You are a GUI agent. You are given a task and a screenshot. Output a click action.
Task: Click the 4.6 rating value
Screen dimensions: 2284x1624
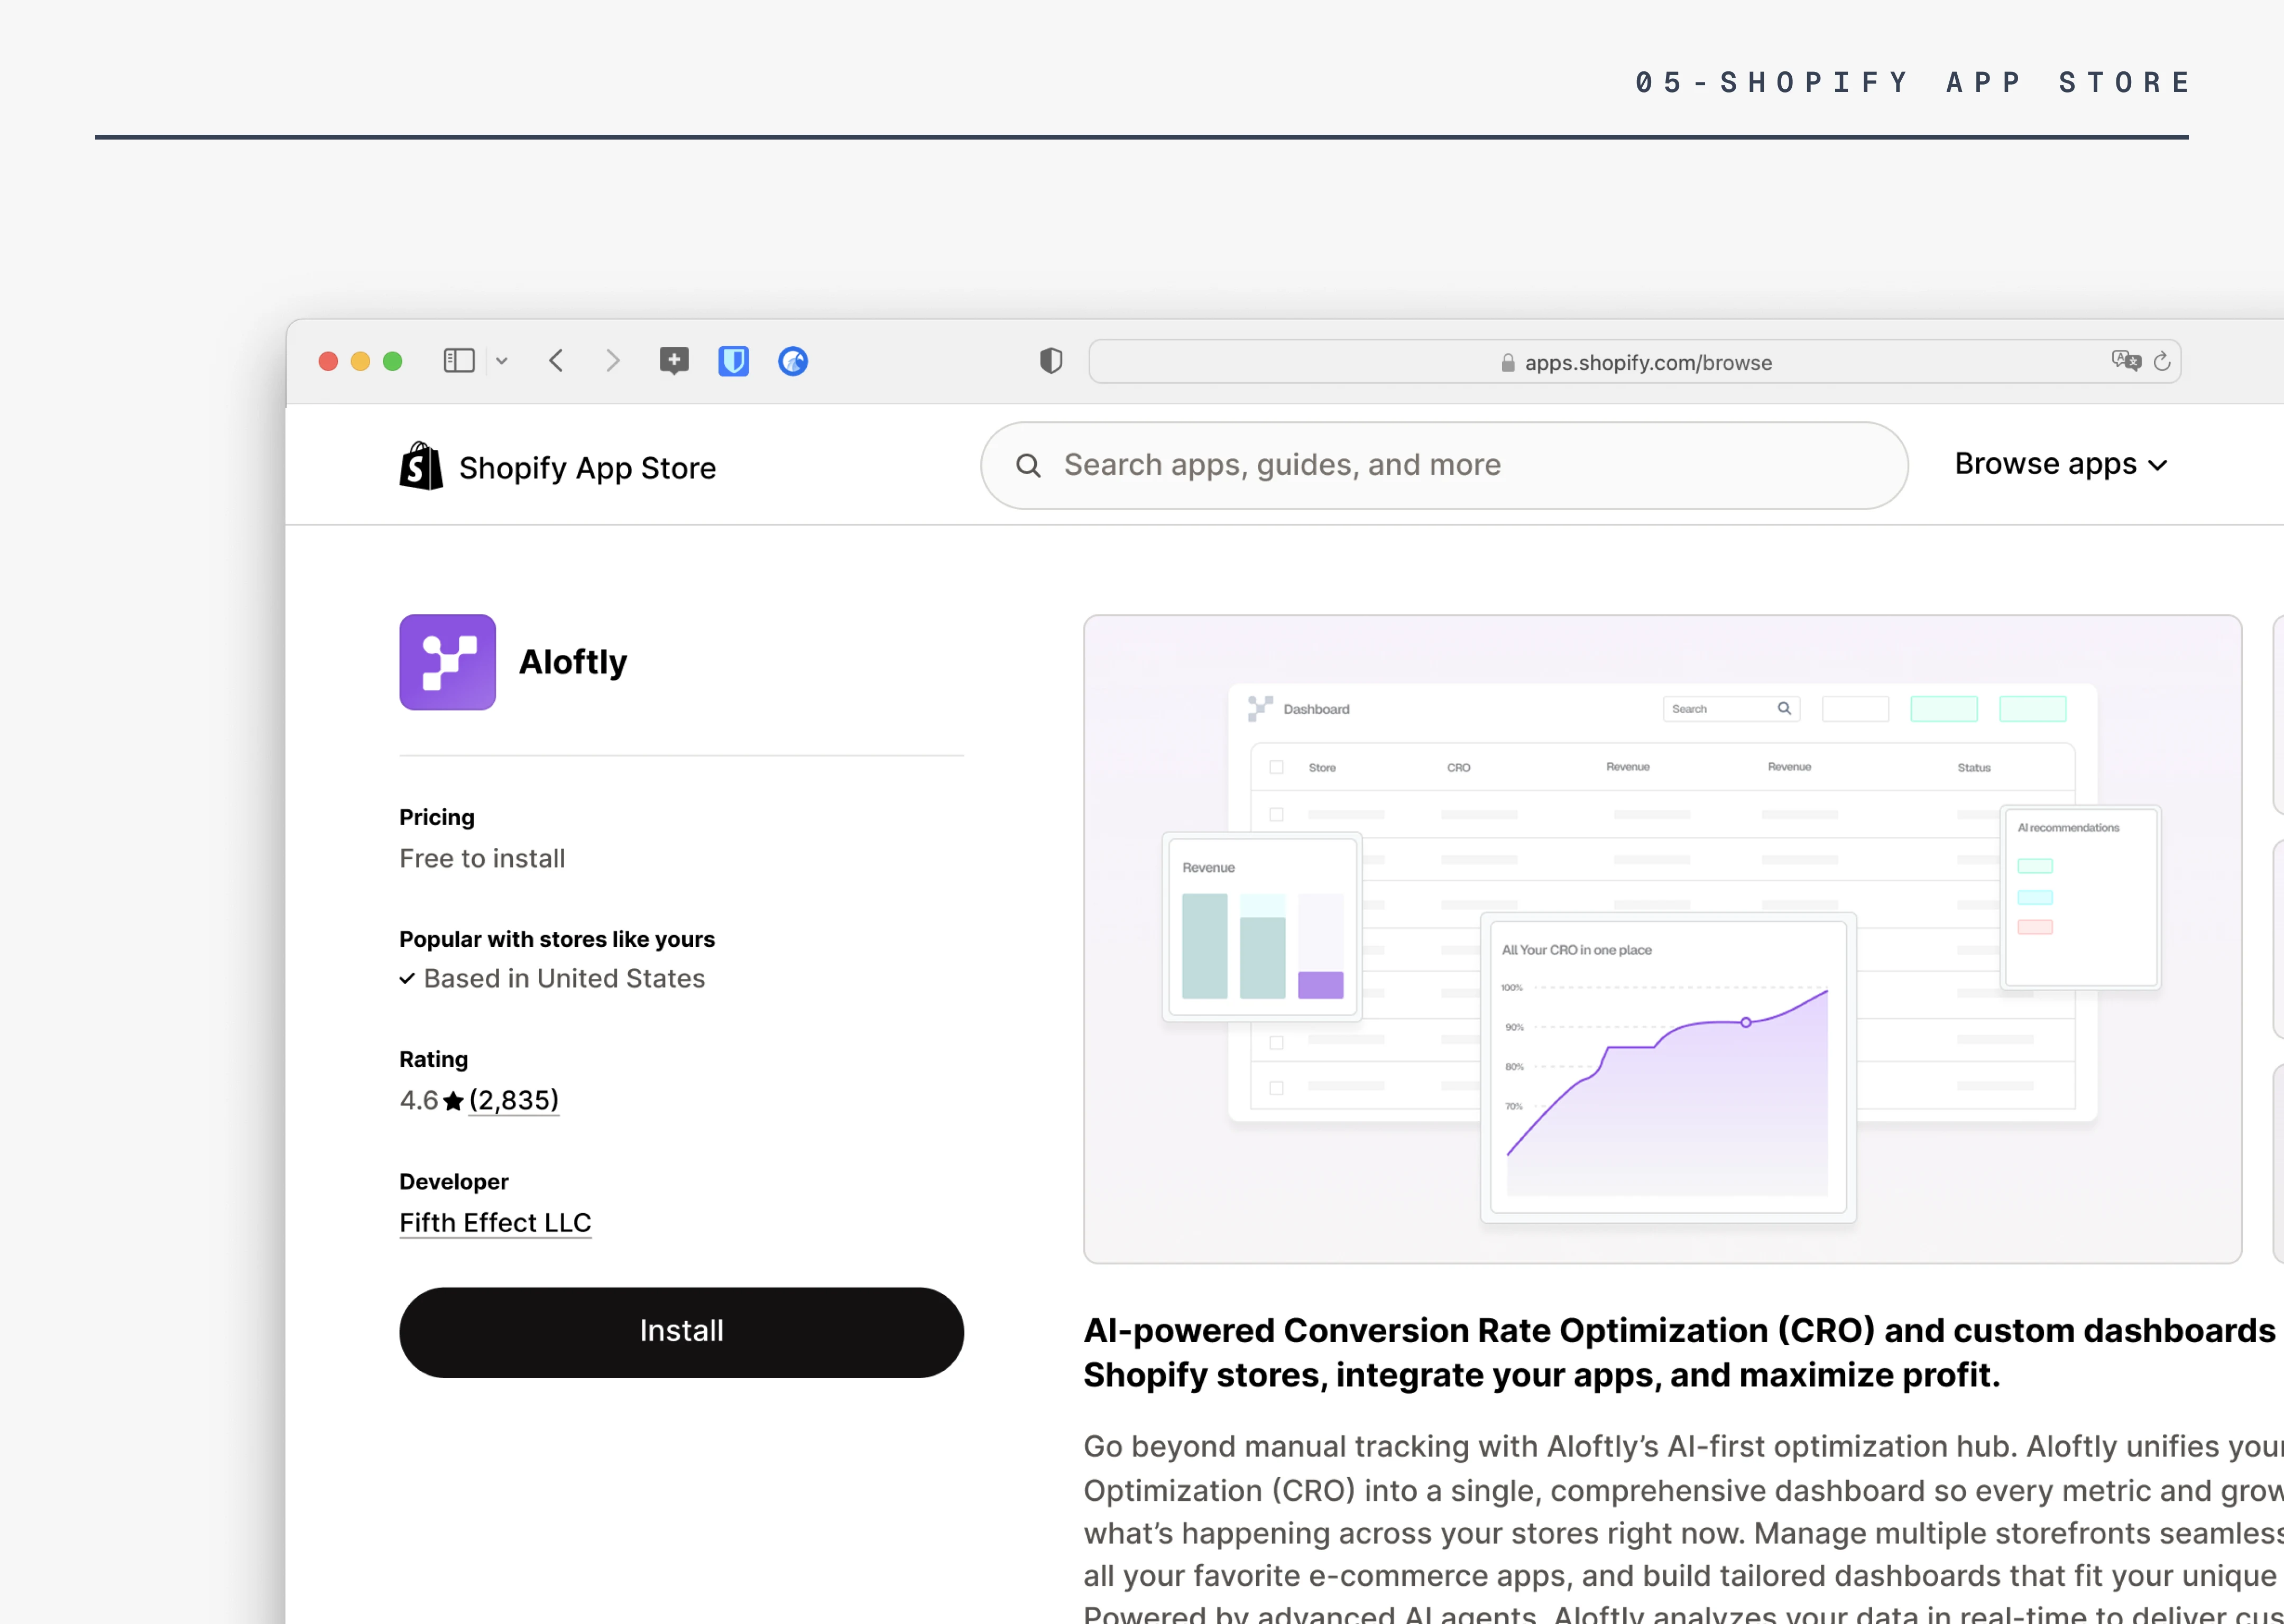(419, 1101)
